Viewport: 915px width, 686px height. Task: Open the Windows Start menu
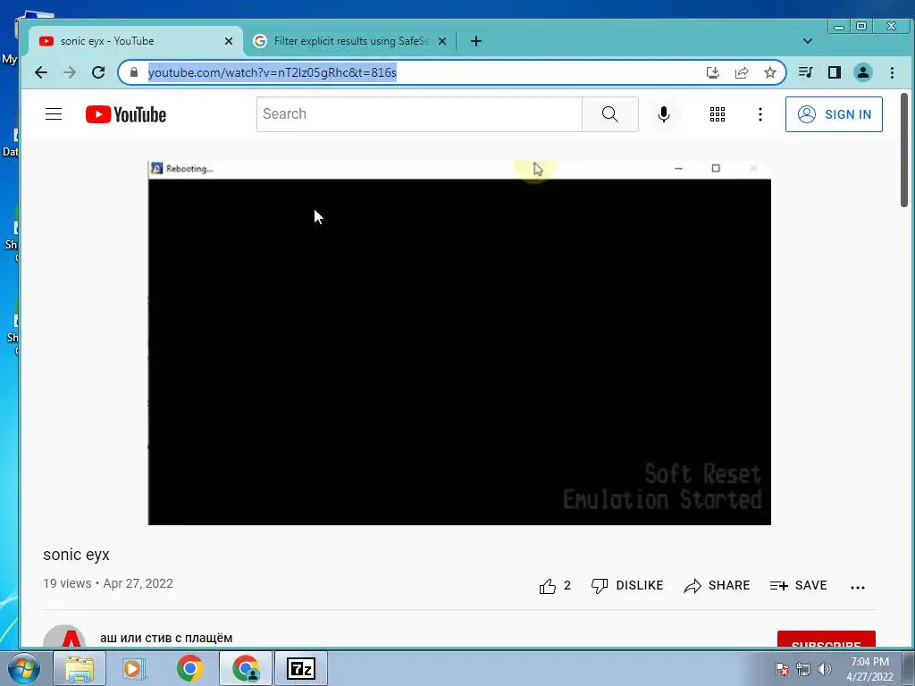(x=24, y=668)
